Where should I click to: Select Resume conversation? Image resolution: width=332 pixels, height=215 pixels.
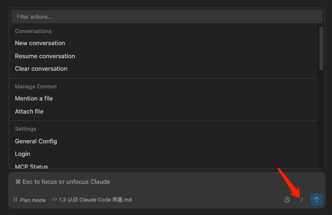click(45, 56)
